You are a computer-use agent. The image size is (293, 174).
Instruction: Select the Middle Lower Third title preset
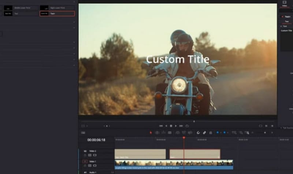pyautogui.click(x=21, y=8)
